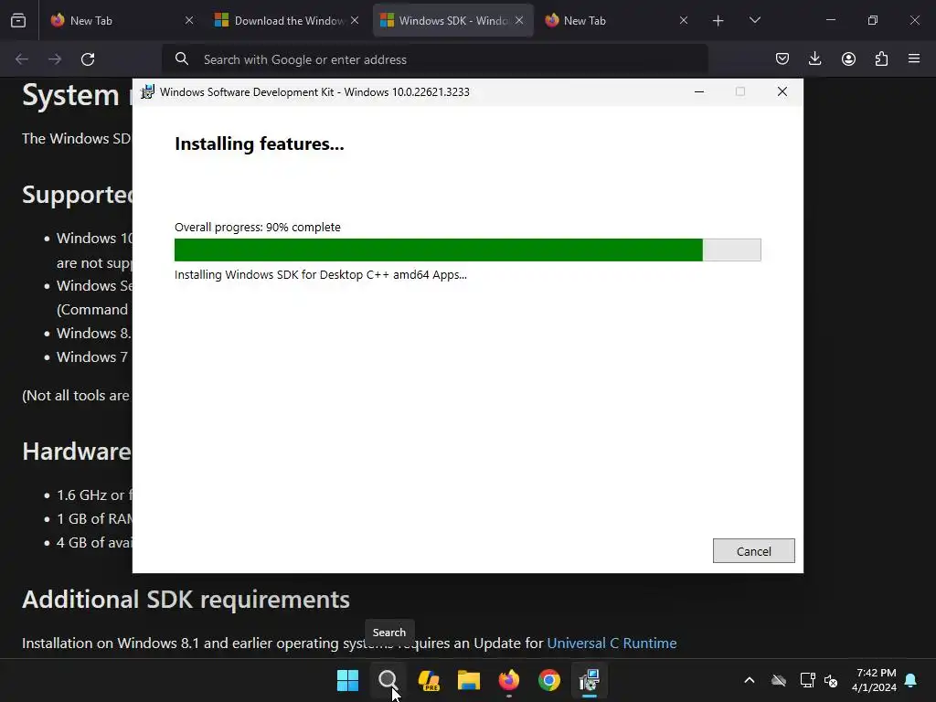
Task: Open a new browser tab with plus
Action: coord(718,21)
